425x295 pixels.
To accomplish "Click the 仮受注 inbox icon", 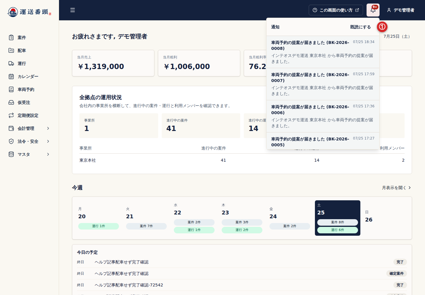I will pos(11,102).
